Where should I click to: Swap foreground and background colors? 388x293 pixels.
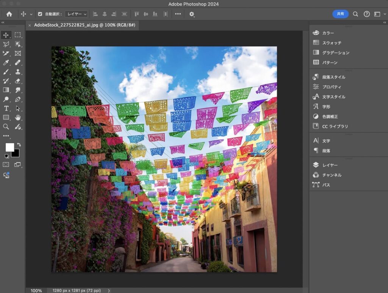(19, 144)
